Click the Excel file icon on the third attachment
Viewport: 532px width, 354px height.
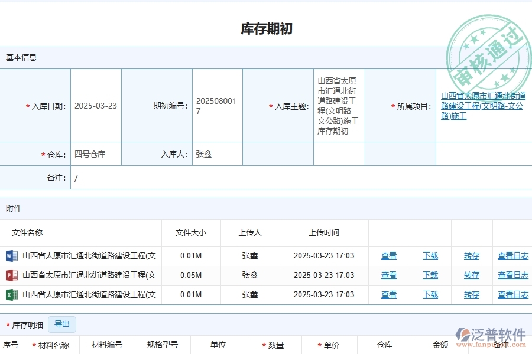click(11, 294)
